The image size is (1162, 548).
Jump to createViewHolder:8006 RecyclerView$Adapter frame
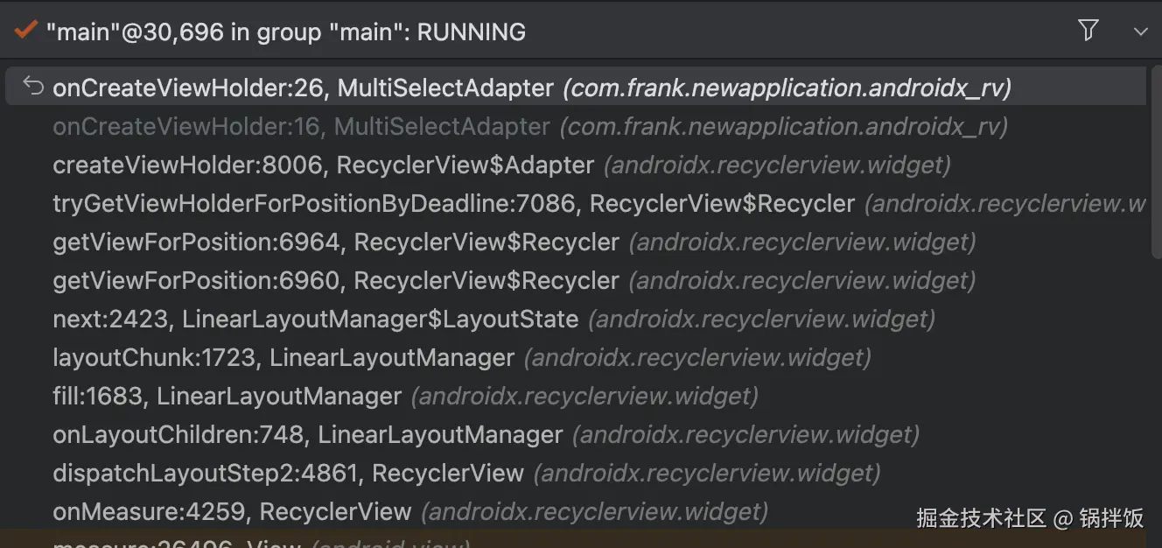[x=323, y=165]
